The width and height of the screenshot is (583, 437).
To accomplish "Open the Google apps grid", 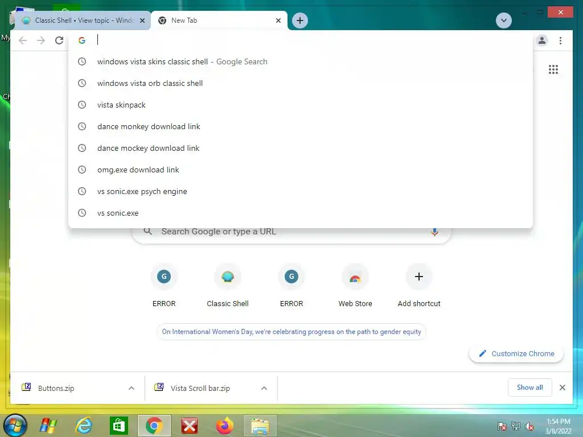I will 553,69.
